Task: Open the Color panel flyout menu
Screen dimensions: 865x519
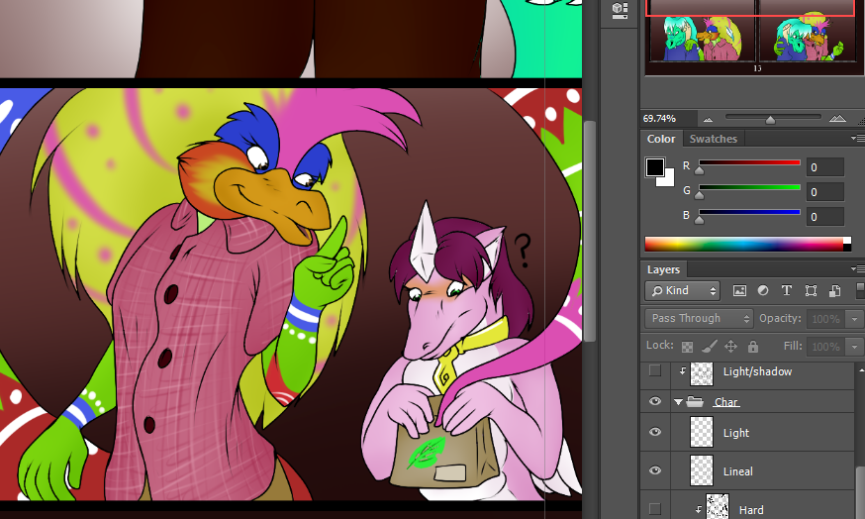Action: pos(857,138)
